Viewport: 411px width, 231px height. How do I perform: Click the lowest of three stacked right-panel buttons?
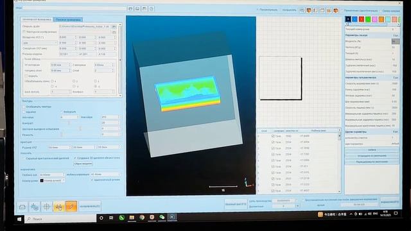pyautogui.click(x=372, y=162)
